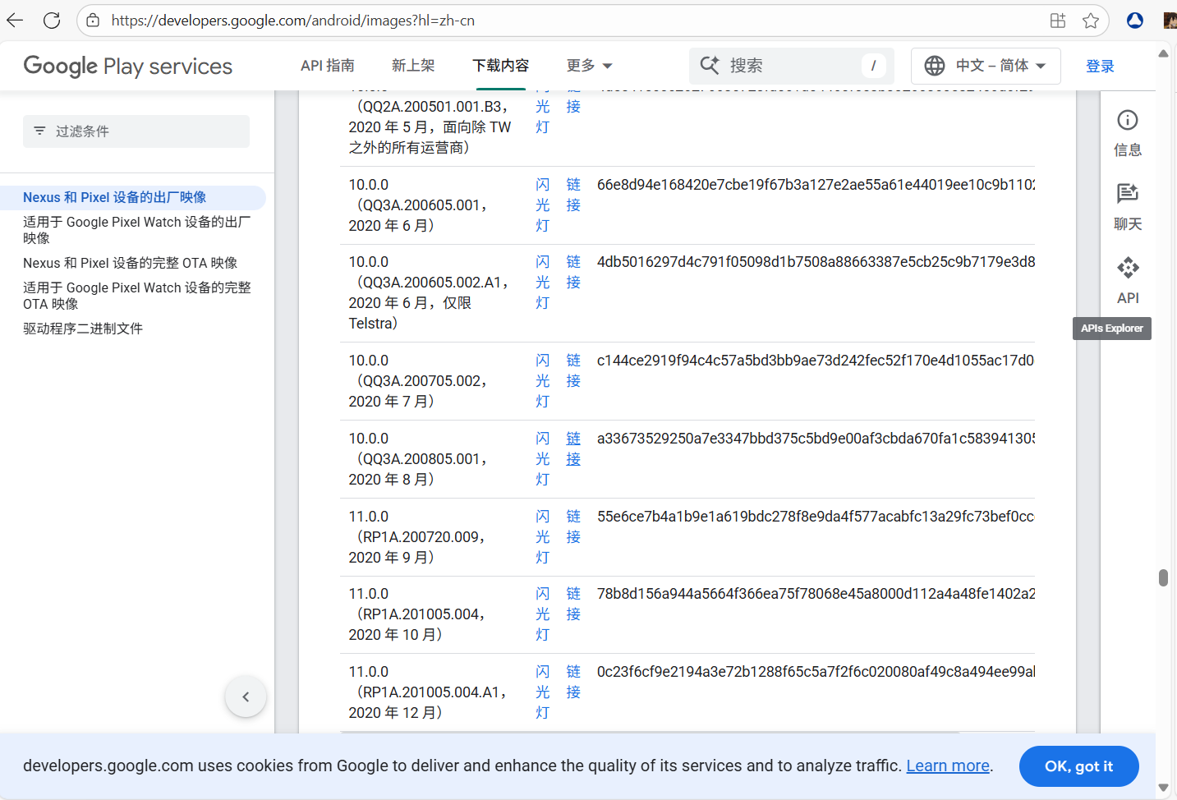
Task: Bookmark this page with the star icon
Action: click(x=1091, y=21)
